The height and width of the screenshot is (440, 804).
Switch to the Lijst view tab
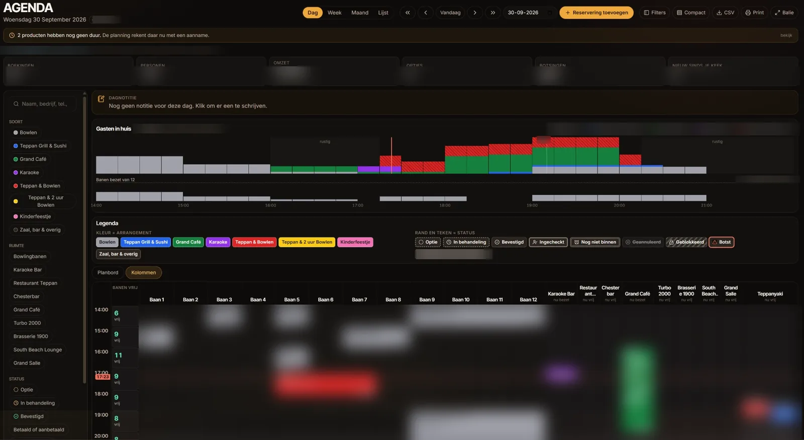point(383,13)
